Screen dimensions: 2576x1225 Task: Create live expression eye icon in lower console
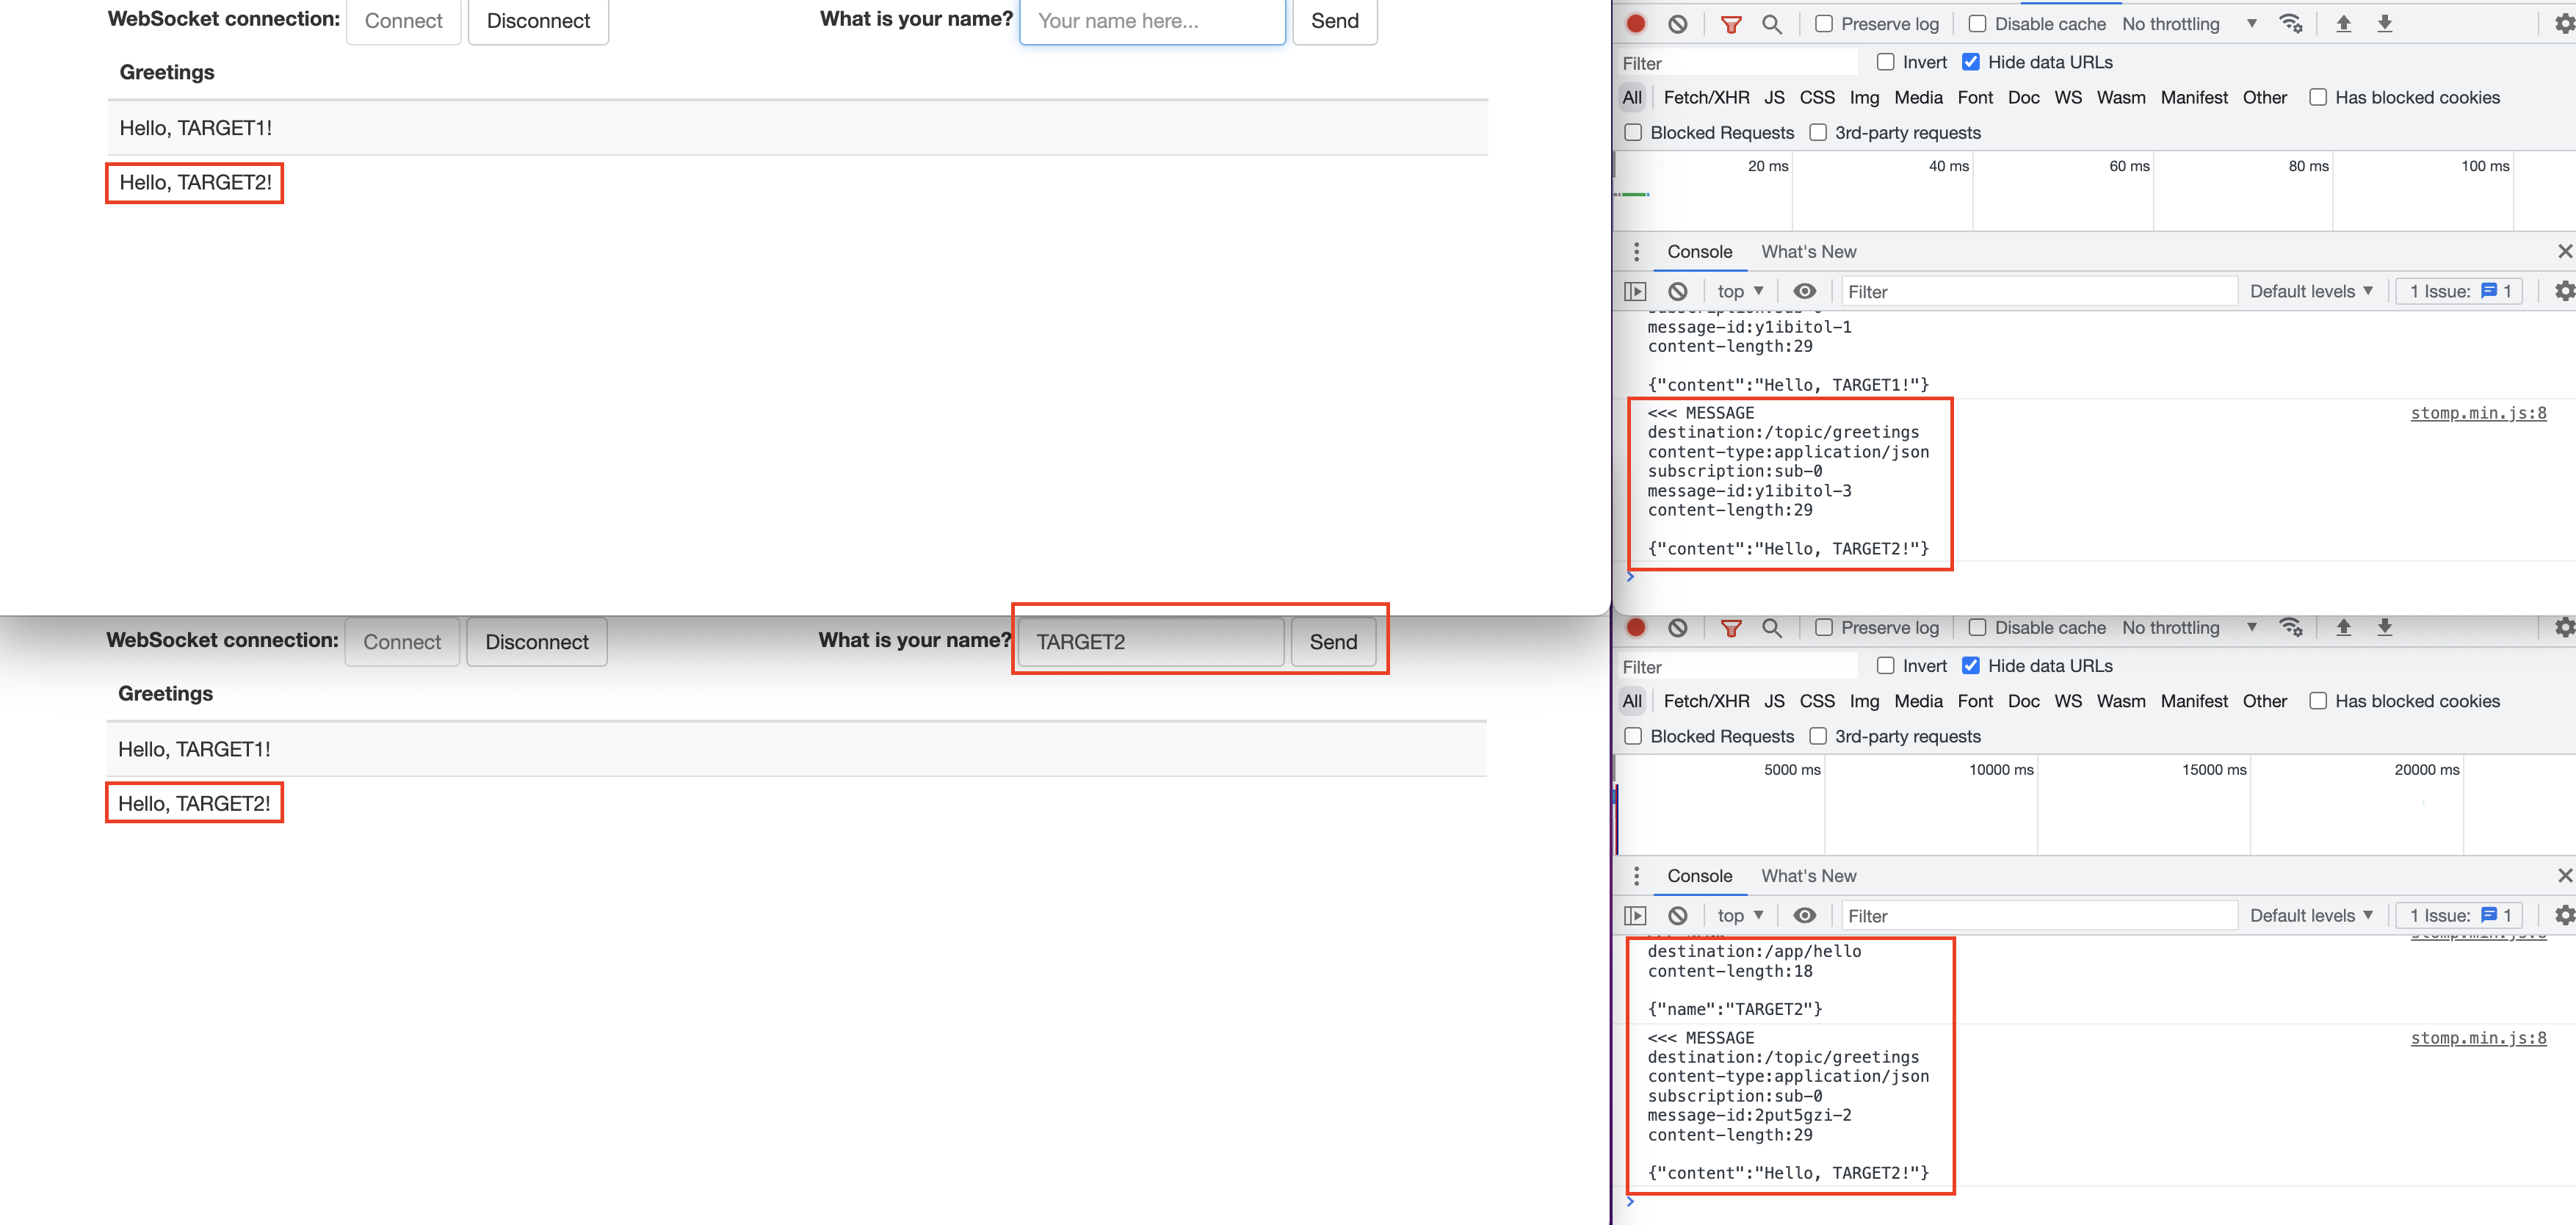[1804, 915]
